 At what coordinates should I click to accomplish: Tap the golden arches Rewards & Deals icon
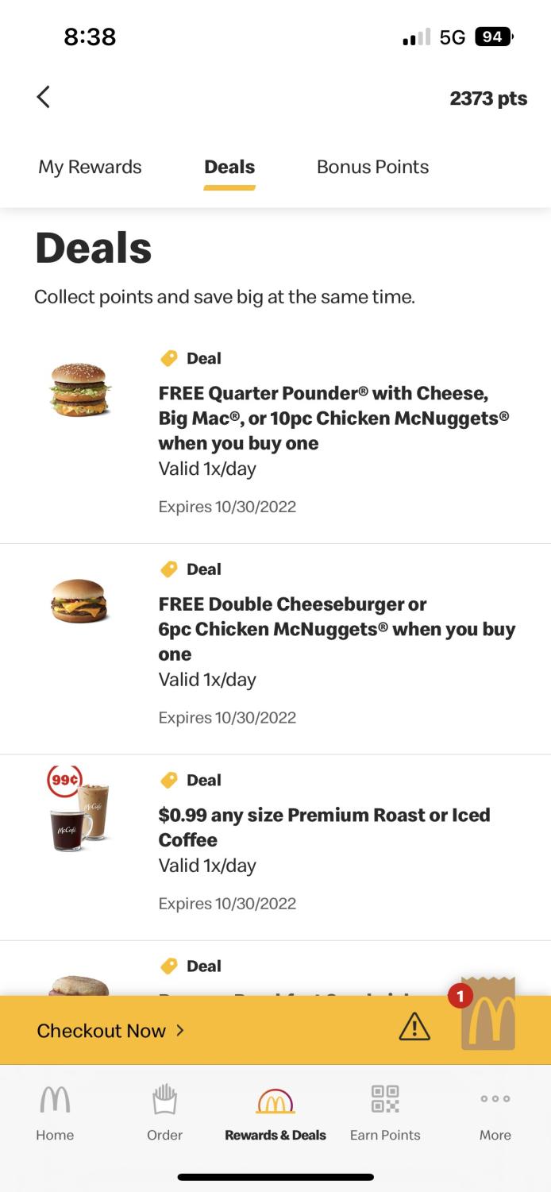[x=275, y=1101]
